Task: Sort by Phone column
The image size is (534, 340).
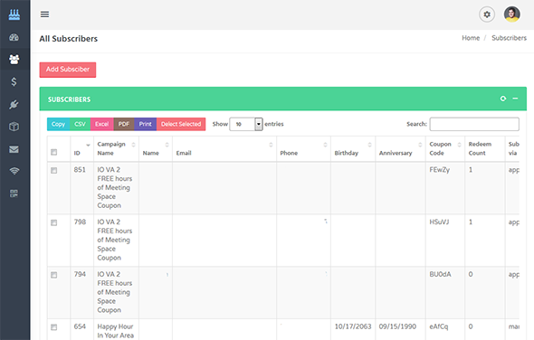Action: coord(325,145)
